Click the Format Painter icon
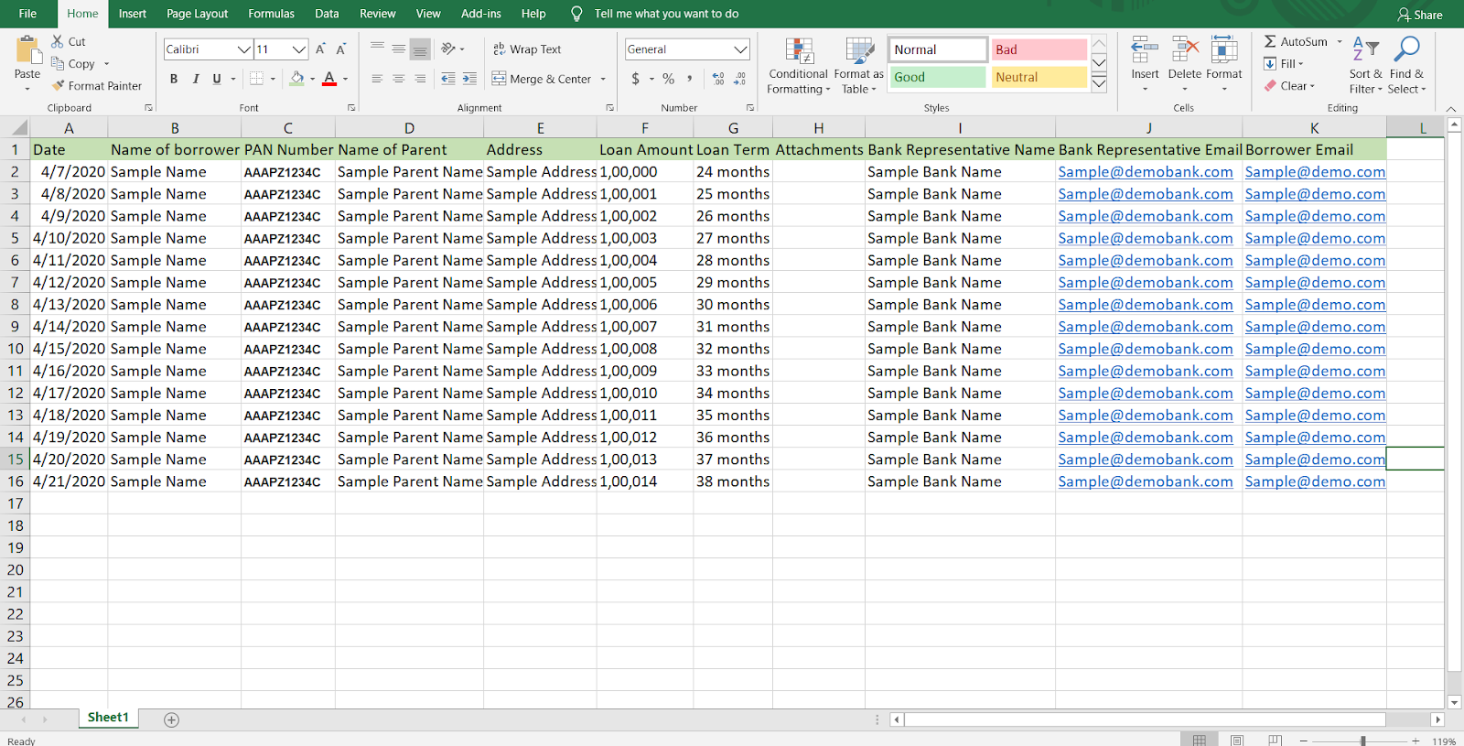 coord(59,86)
